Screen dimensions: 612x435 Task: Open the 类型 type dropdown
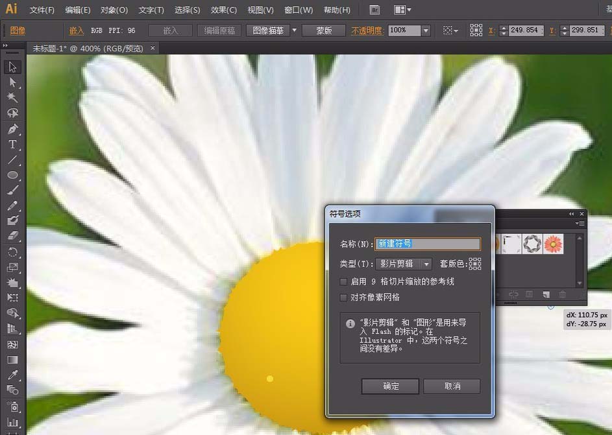(404, 264)
